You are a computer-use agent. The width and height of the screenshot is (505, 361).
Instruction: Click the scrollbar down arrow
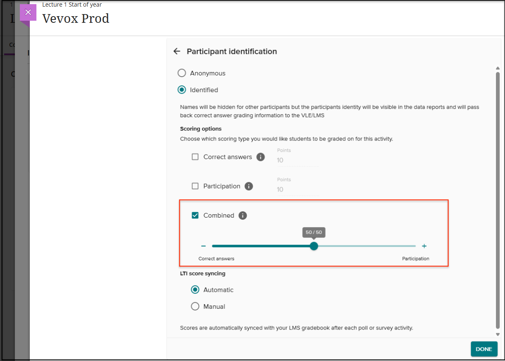coord(498,334)
